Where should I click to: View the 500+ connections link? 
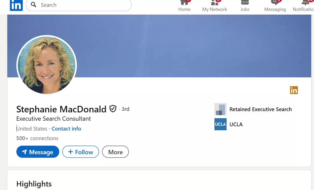click(x=37, y=138)
